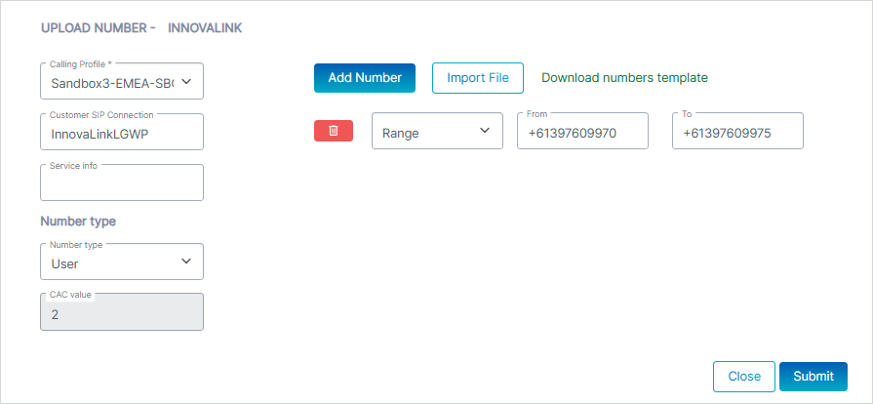Image resolution: width=873 pixels, height=404 pixels.
Task: Open the Range type dropdown
Action: click(437, 131)
